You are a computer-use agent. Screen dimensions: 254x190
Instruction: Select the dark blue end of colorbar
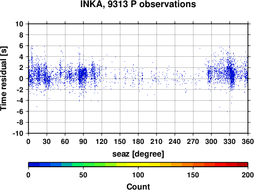(34, 165)
